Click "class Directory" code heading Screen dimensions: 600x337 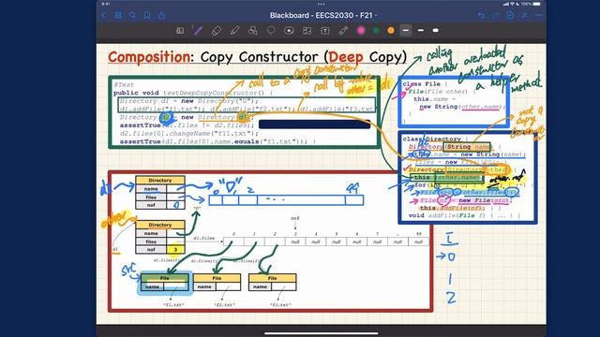point(431,139)
